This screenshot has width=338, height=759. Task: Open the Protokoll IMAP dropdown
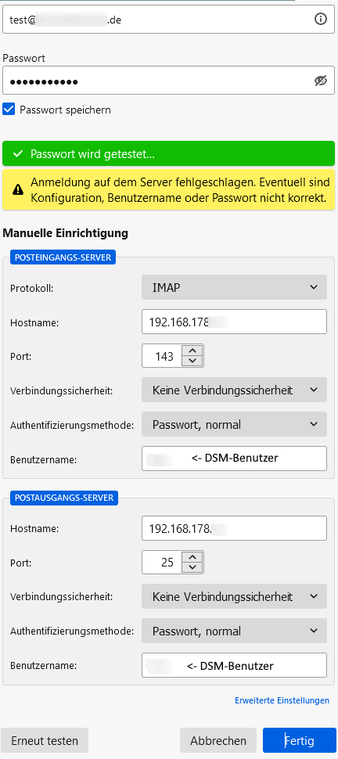[x=235, y=287]
